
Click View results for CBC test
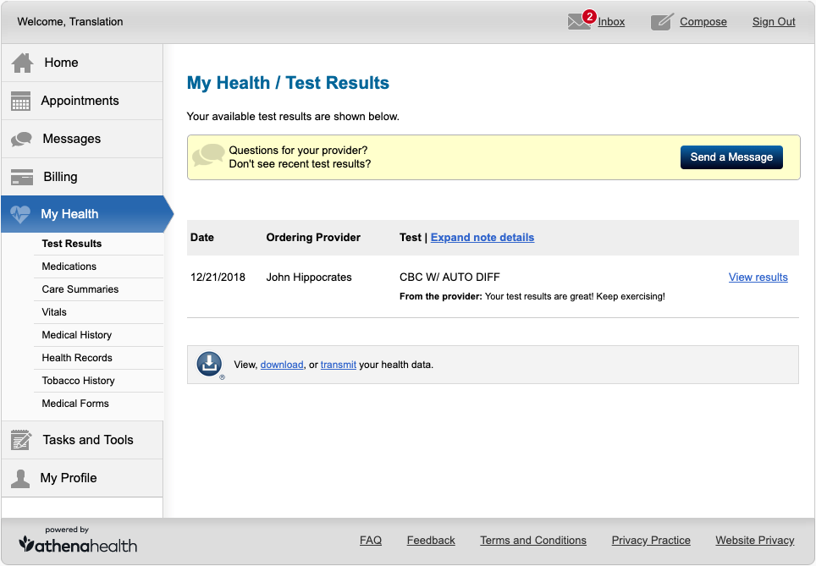(758, 278)
